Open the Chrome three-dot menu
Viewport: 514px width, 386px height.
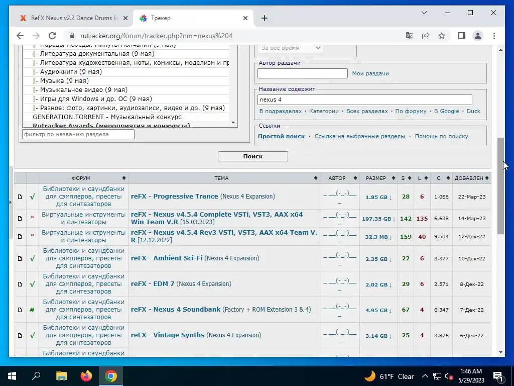pyautogui.click(x=494, y=36)
